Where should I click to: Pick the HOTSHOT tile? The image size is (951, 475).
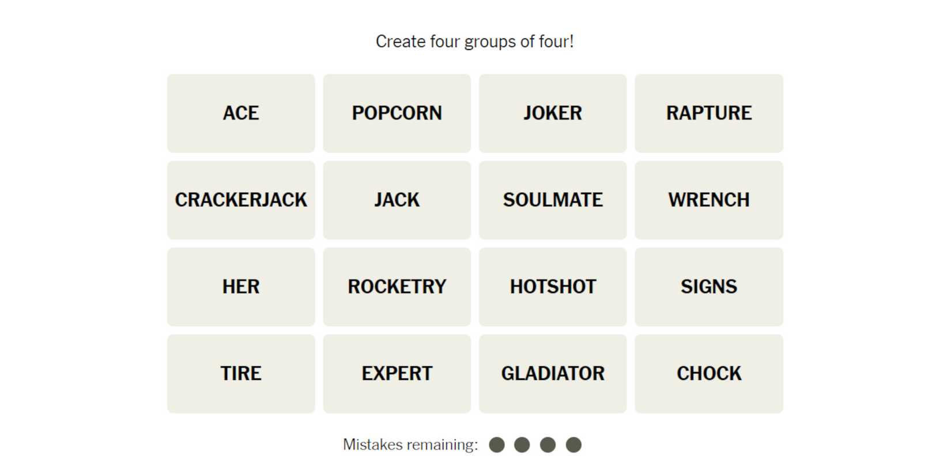[x=553, y=287]
